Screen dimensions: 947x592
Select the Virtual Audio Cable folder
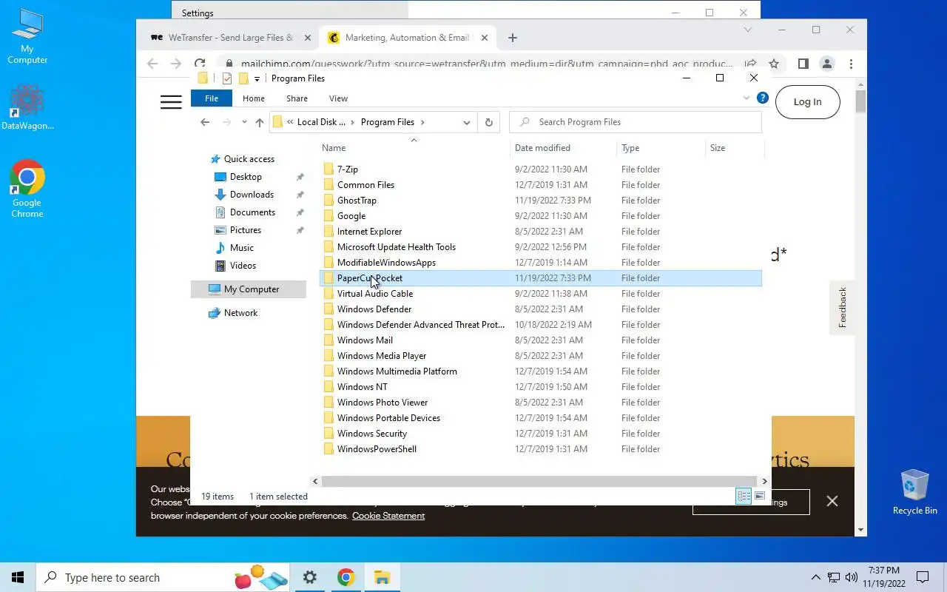tap(374, 294)
